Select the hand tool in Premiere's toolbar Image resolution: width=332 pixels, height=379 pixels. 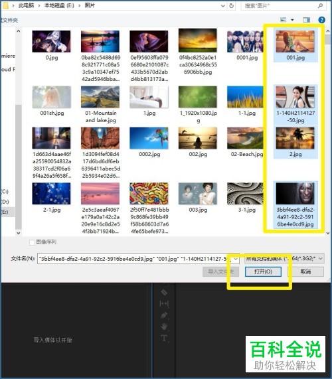click(164, 327)
